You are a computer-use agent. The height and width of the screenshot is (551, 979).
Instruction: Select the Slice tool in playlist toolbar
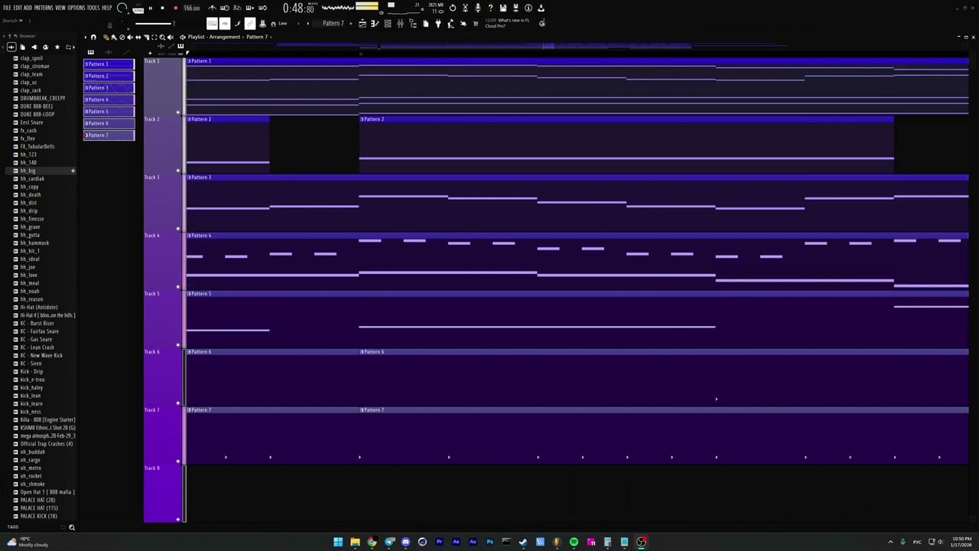(146, 37)
